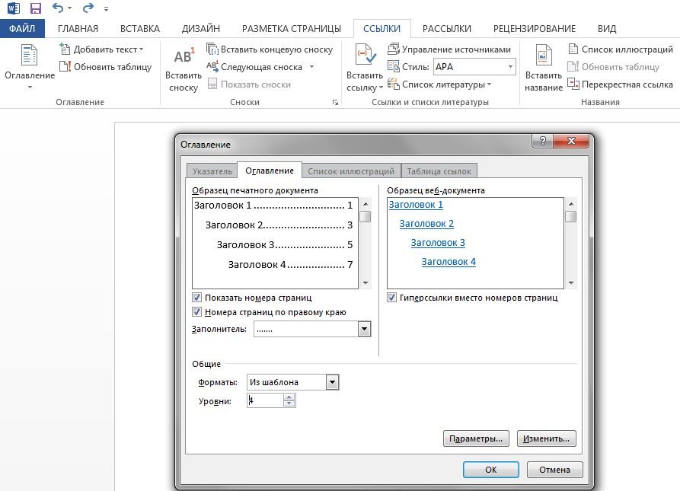The width and height of the screenshot is (680, 491).
Task: Open the Разметка страницы ribbon tab
Action: (x=291, y=29)
